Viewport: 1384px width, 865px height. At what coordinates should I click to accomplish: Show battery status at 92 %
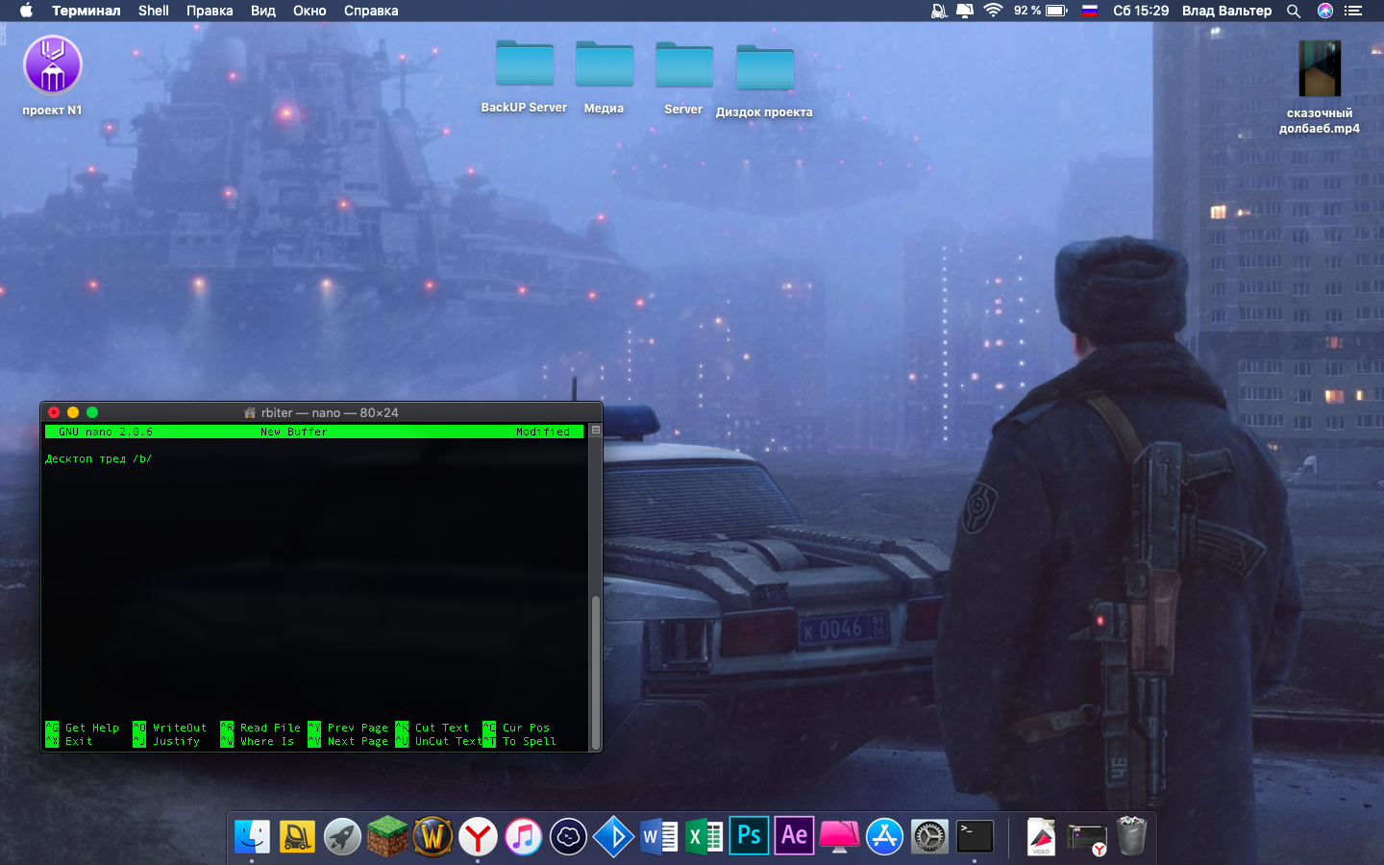click(1041, 11)
